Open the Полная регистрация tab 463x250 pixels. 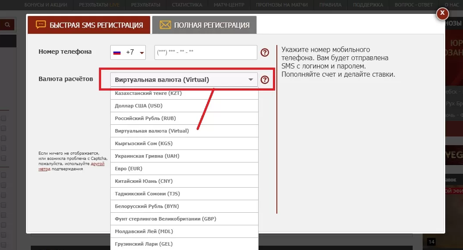[204, 25]
